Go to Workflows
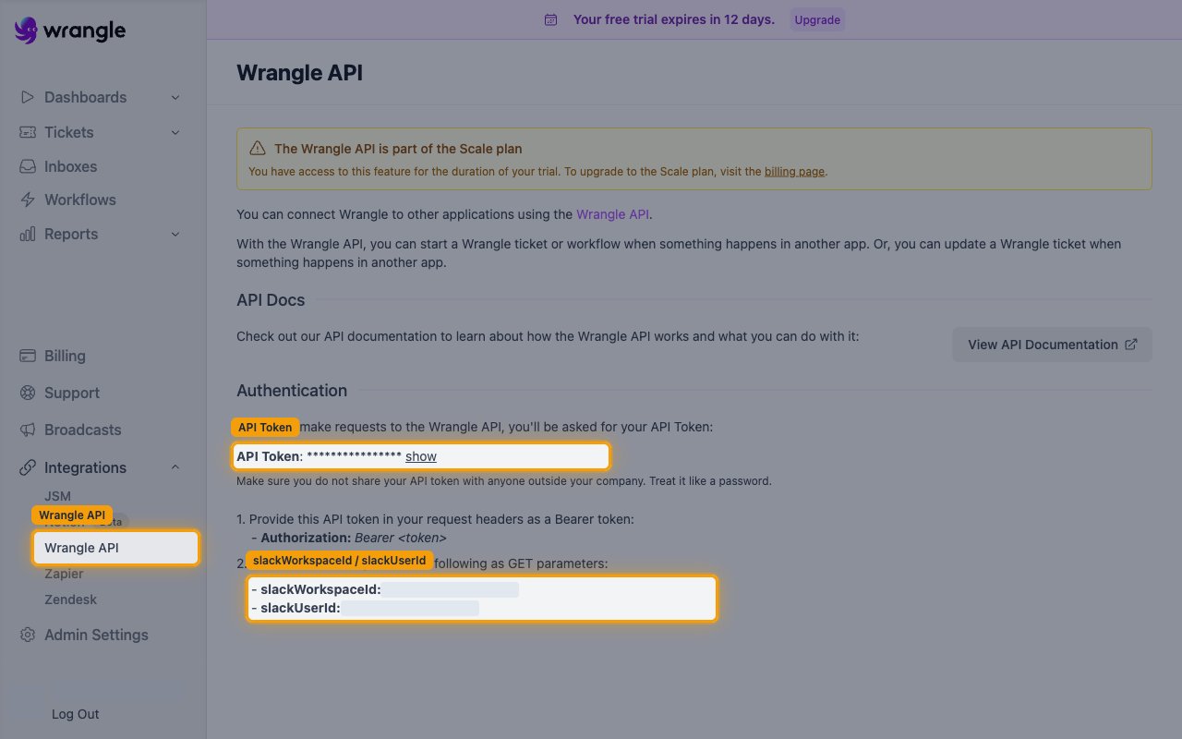The height and width of the screenshot is (739, 1182). pyautogui.click(x=80, y=200)
